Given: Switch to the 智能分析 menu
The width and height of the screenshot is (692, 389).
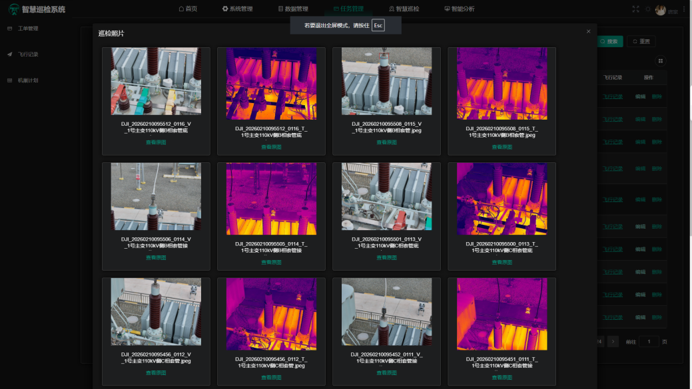Looking at the screenshot, I should tap(459, 9).
